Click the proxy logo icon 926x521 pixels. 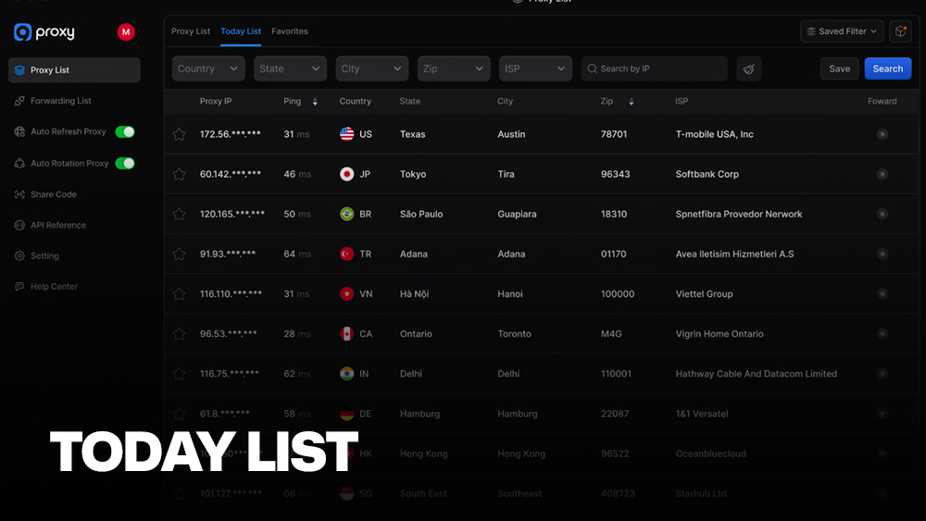pyautogui.click(x=22, y=31)
